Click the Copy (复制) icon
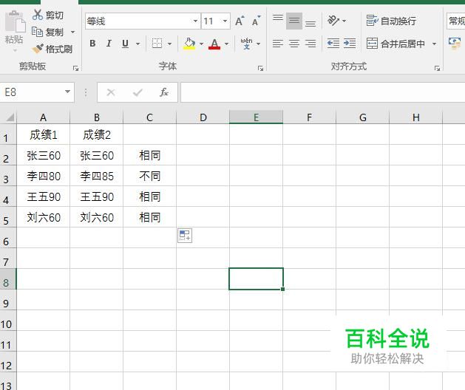 (x=38, y=32)
